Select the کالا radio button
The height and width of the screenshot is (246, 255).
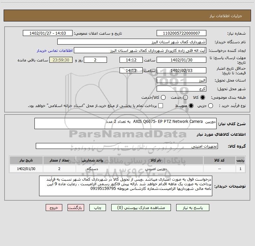pos(203,97)
